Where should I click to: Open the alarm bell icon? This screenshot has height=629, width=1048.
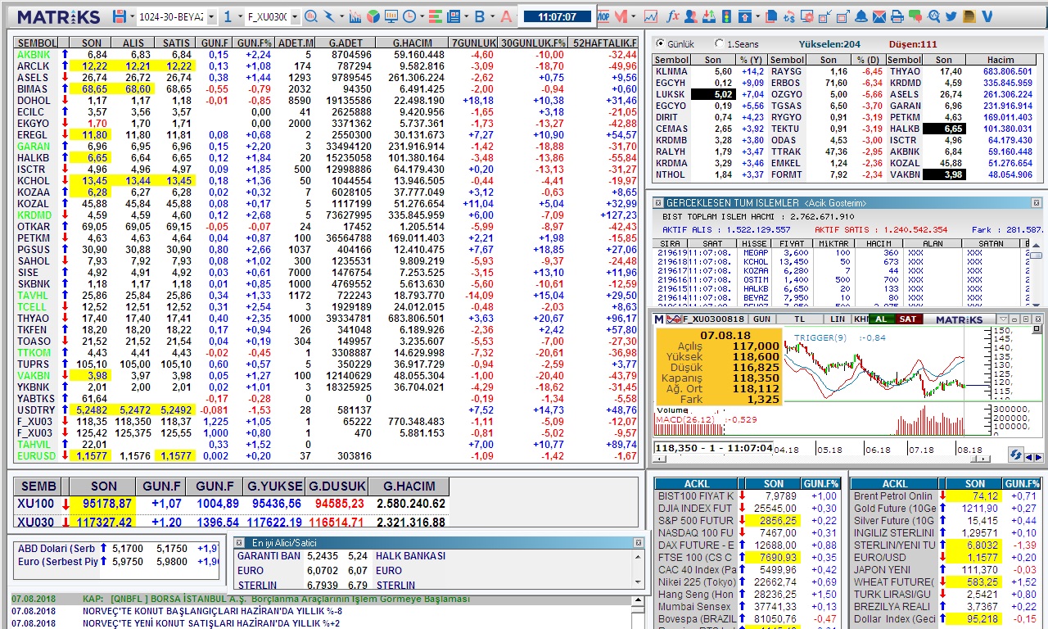861,16
